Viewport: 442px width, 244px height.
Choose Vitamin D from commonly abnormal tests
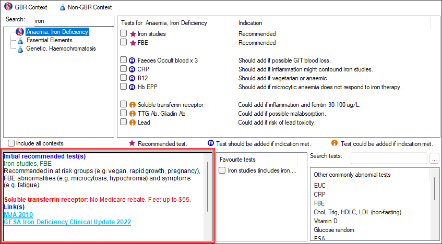tap(327, 221)
